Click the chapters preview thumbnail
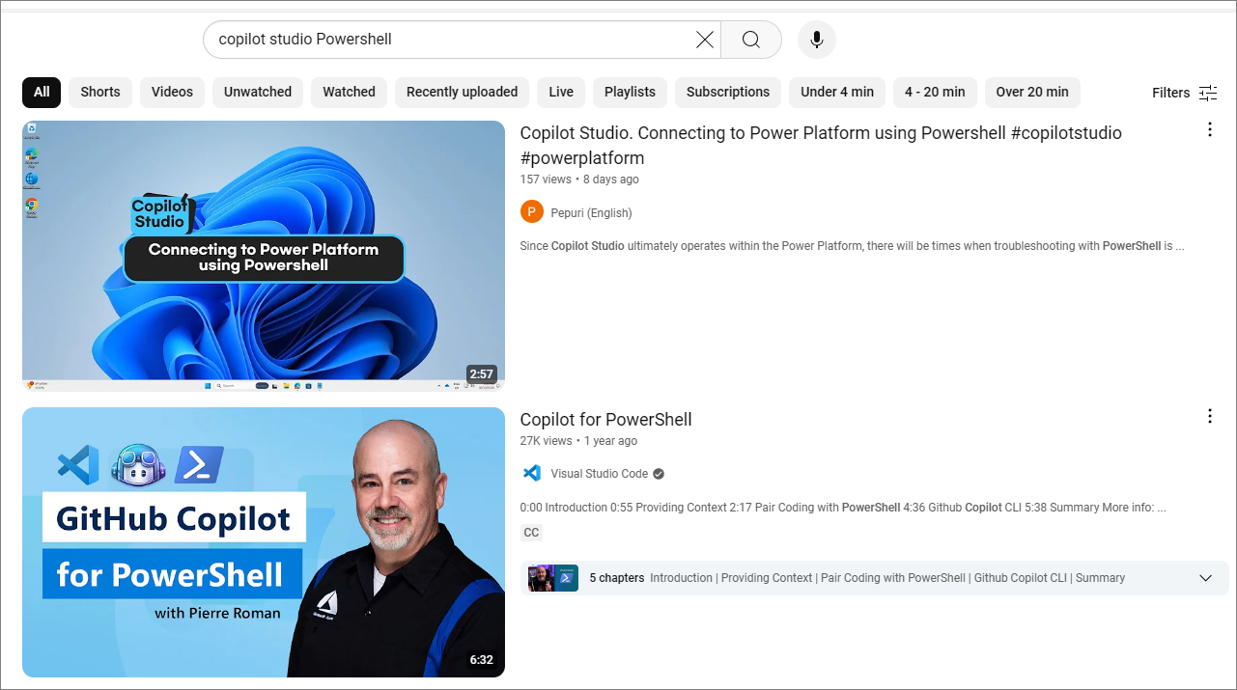The image size is (1237, 690). pos(553,578)
